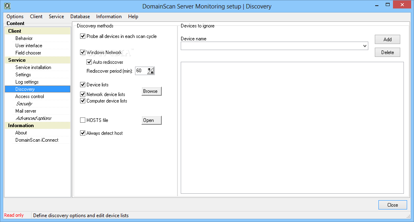The width and height of the screenshot is (414, 222).
Task: Uncheck Network device lists
Action: click(x=82, y=94)
